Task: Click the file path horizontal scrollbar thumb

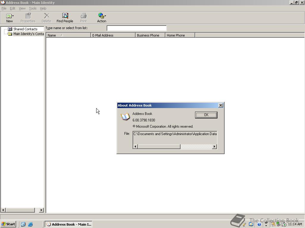Action: coord(159,147)
